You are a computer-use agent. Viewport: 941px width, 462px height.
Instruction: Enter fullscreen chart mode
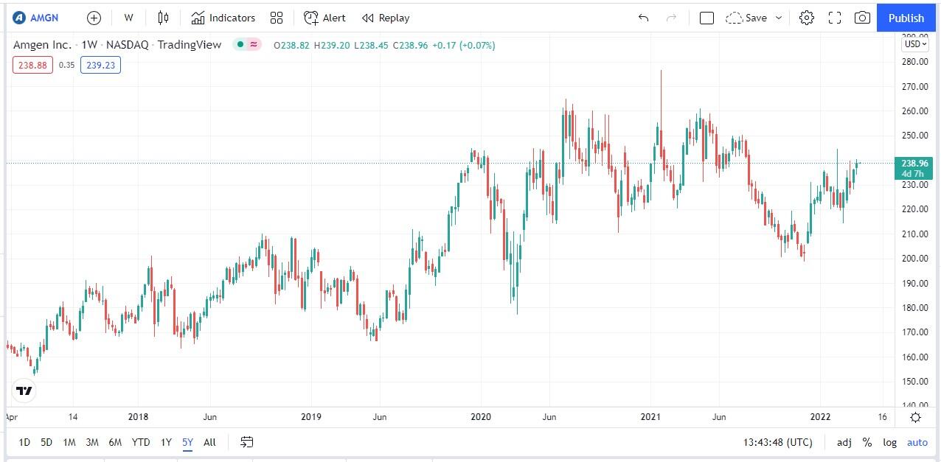tap(835, 18)
